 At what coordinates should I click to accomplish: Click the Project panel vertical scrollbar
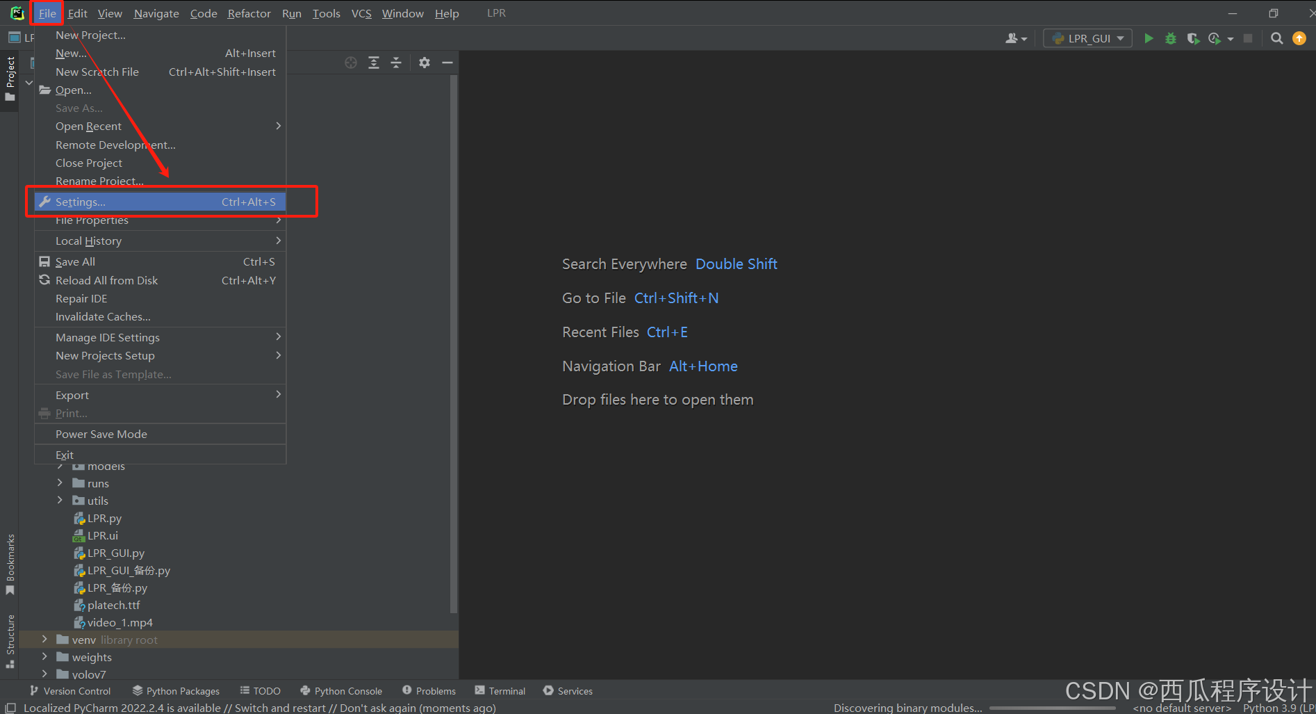click(x=454, y=344)
